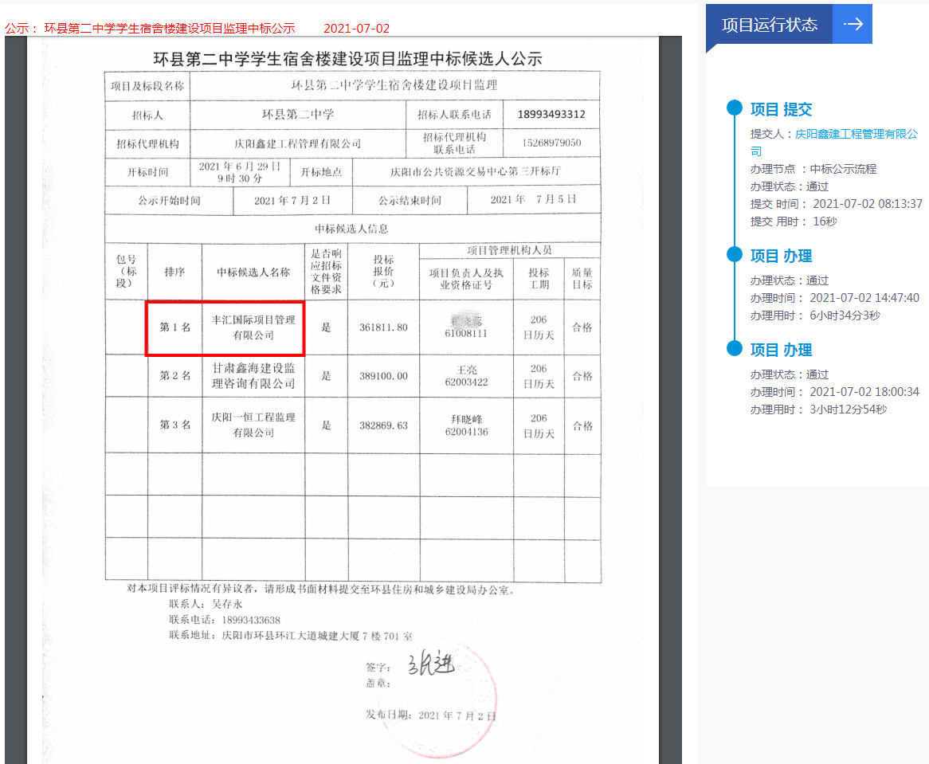Click the bid price 382869.63
Screen dimensions: 929x764
click(383, 425)
